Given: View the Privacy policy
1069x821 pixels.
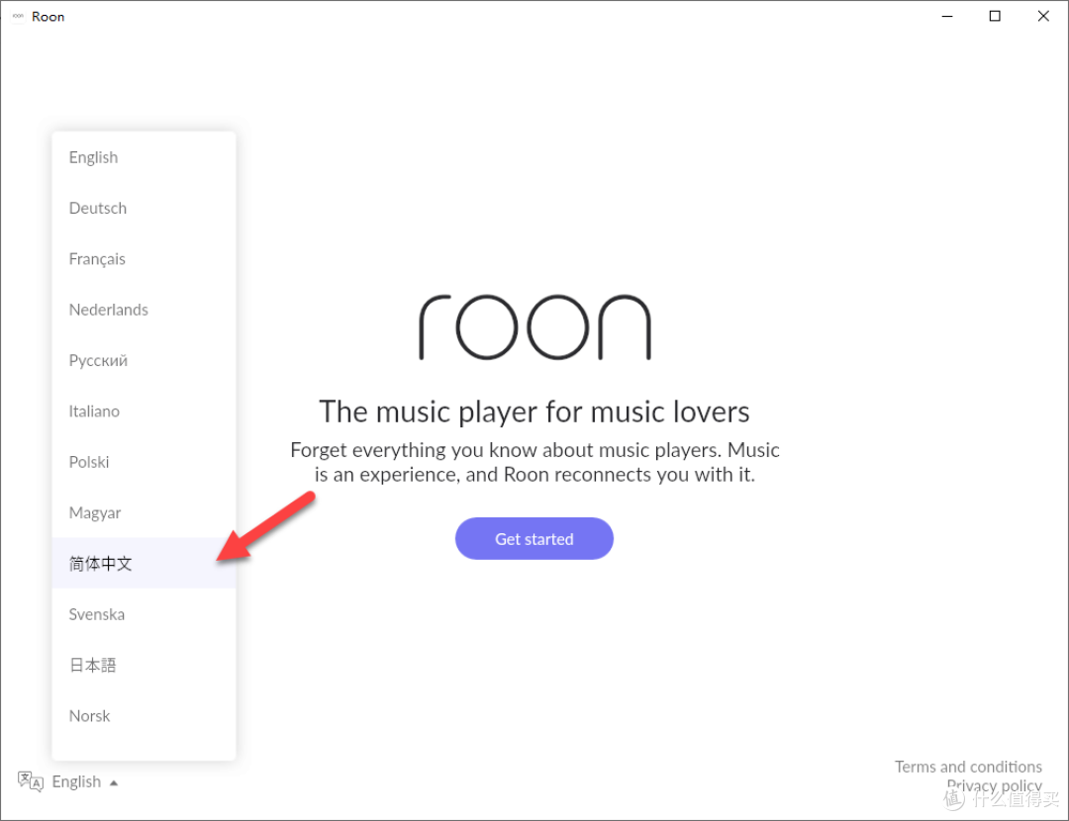Looking at the screenshot, I should pyautogui.click(x=994, y=785).
